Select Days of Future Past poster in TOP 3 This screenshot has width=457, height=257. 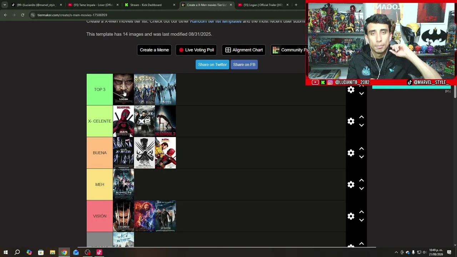pyautogui.click(x=144, y=90)
